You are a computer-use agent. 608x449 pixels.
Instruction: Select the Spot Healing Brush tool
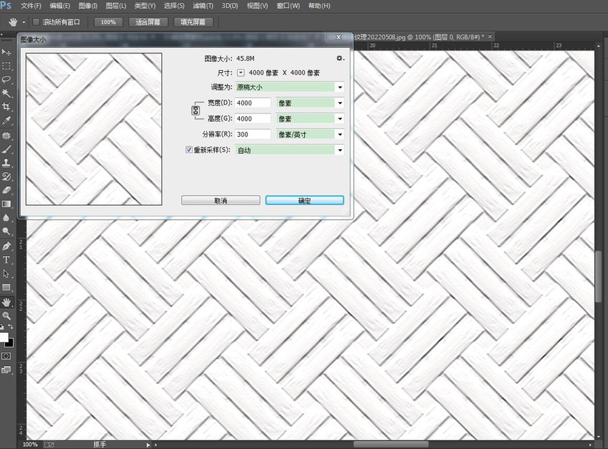(x=6, y=136)
